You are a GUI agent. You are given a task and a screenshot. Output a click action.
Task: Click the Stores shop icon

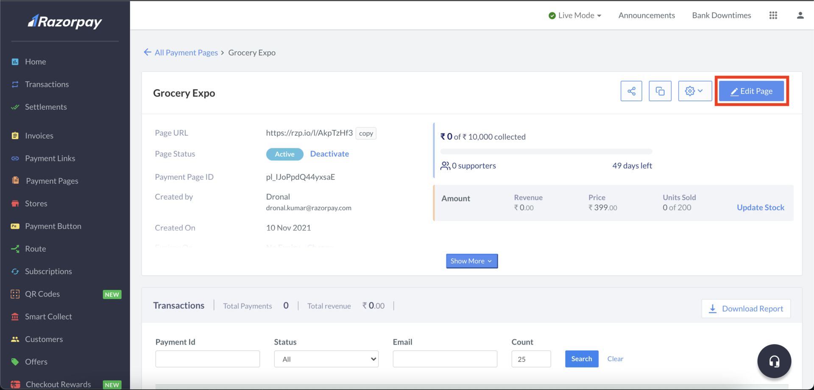tap(15, 203)
